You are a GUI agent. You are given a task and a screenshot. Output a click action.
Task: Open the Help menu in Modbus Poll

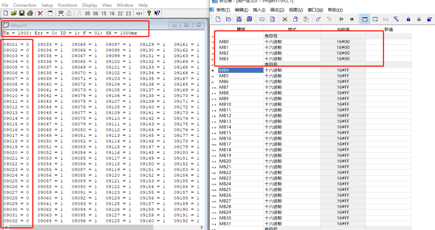click(143, 5)
